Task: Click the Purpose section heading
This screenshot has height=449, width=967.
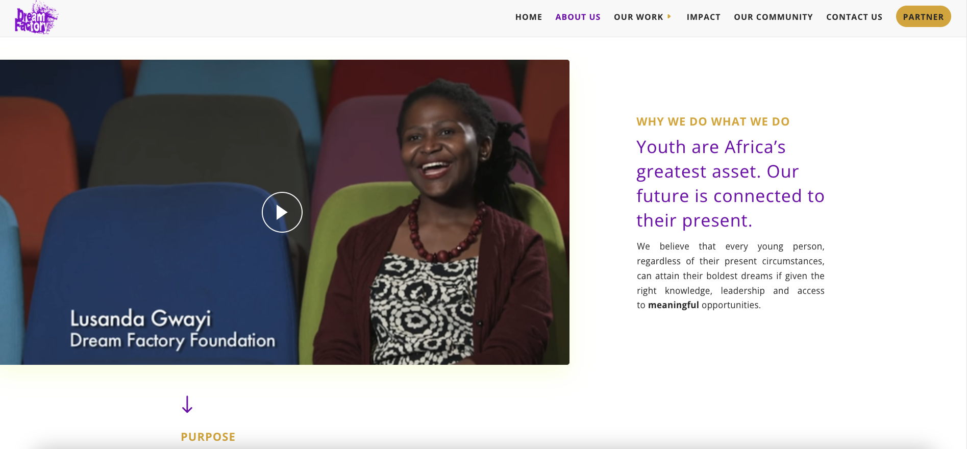Action: click(208, 437)
